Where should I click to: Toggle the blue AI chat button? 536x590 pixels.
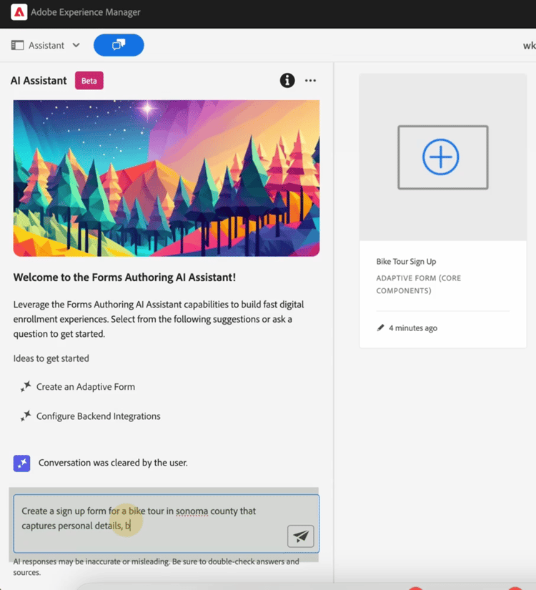[119, 45]
